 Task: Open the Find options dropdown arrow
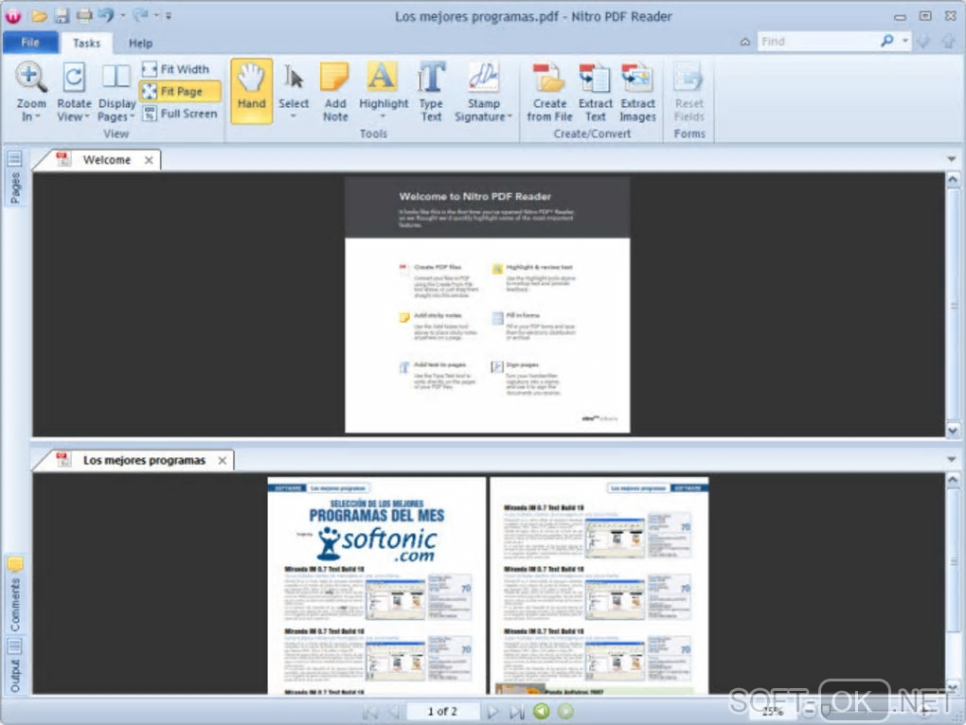905,42
